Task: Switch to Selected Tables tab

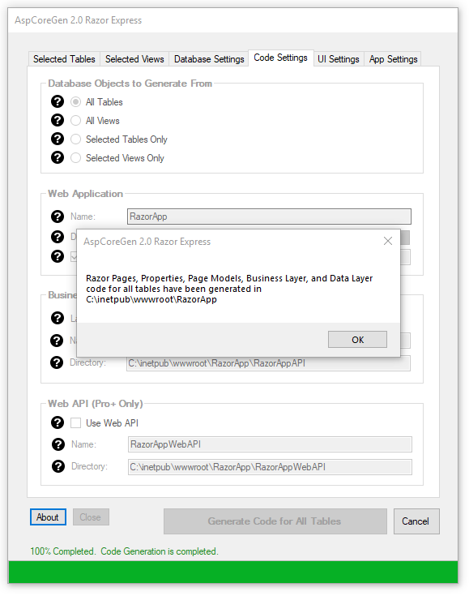Action: 64,59
